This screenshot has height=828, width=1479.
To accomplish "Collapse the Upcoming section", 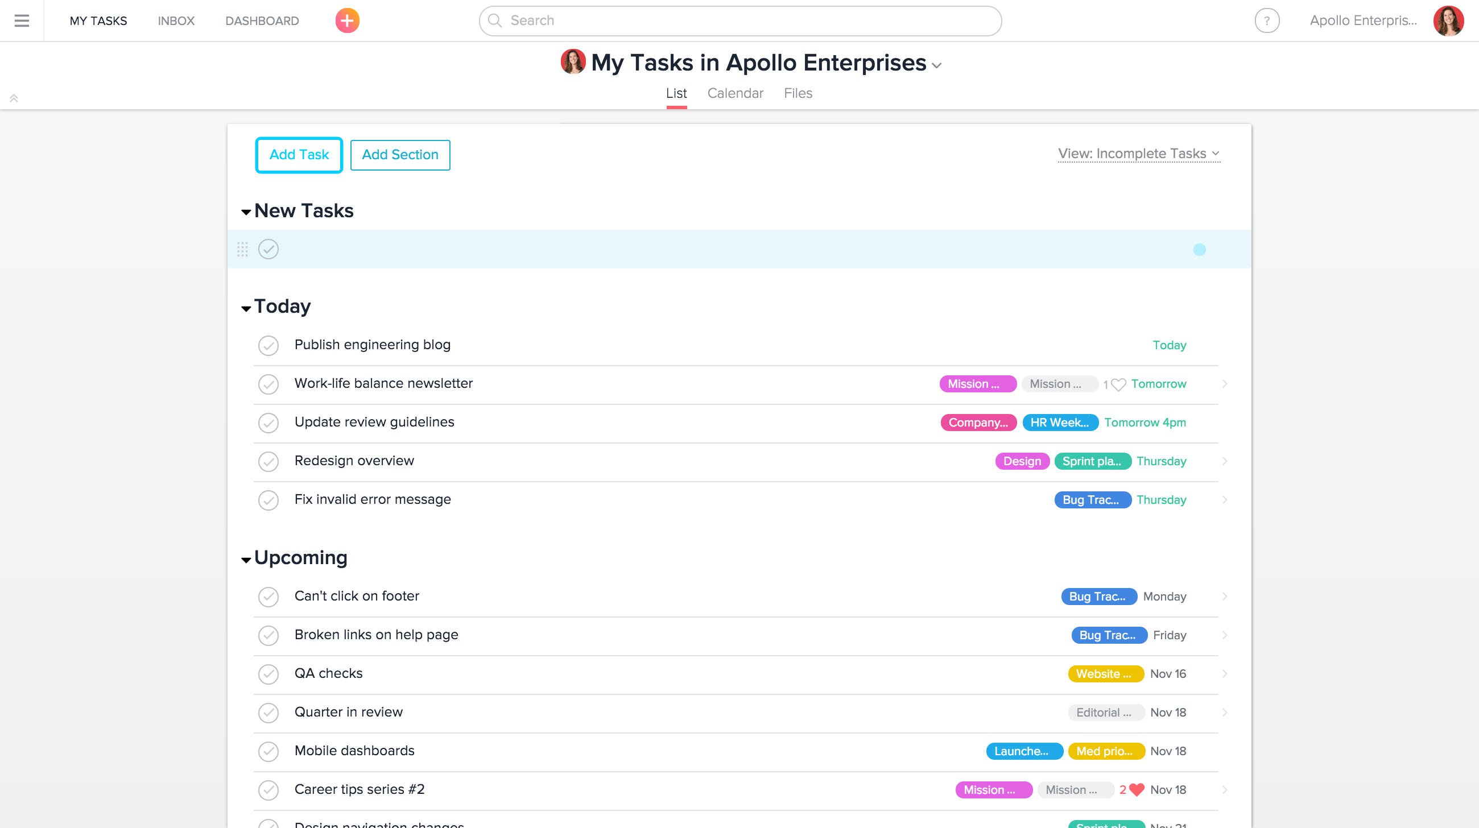I will (246, 560).
